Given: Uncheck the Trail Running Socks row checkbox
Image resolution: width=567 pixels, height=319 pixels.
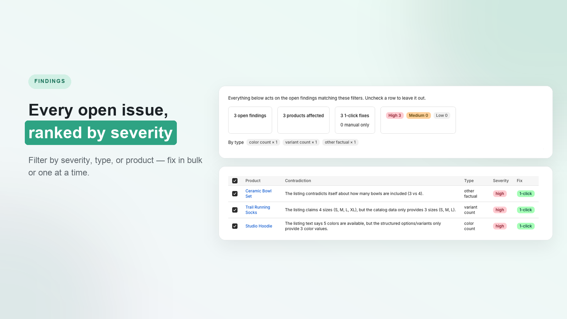Looking at the screenshot, I should point(235,210).
